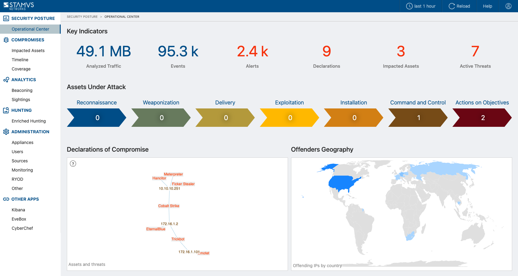Open the Timeline page

20,60
